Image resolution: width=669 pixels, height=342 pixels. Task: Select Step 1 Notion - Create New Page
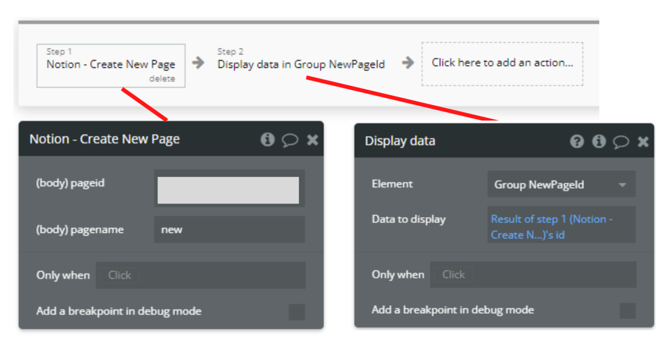(x=111, y=65)
